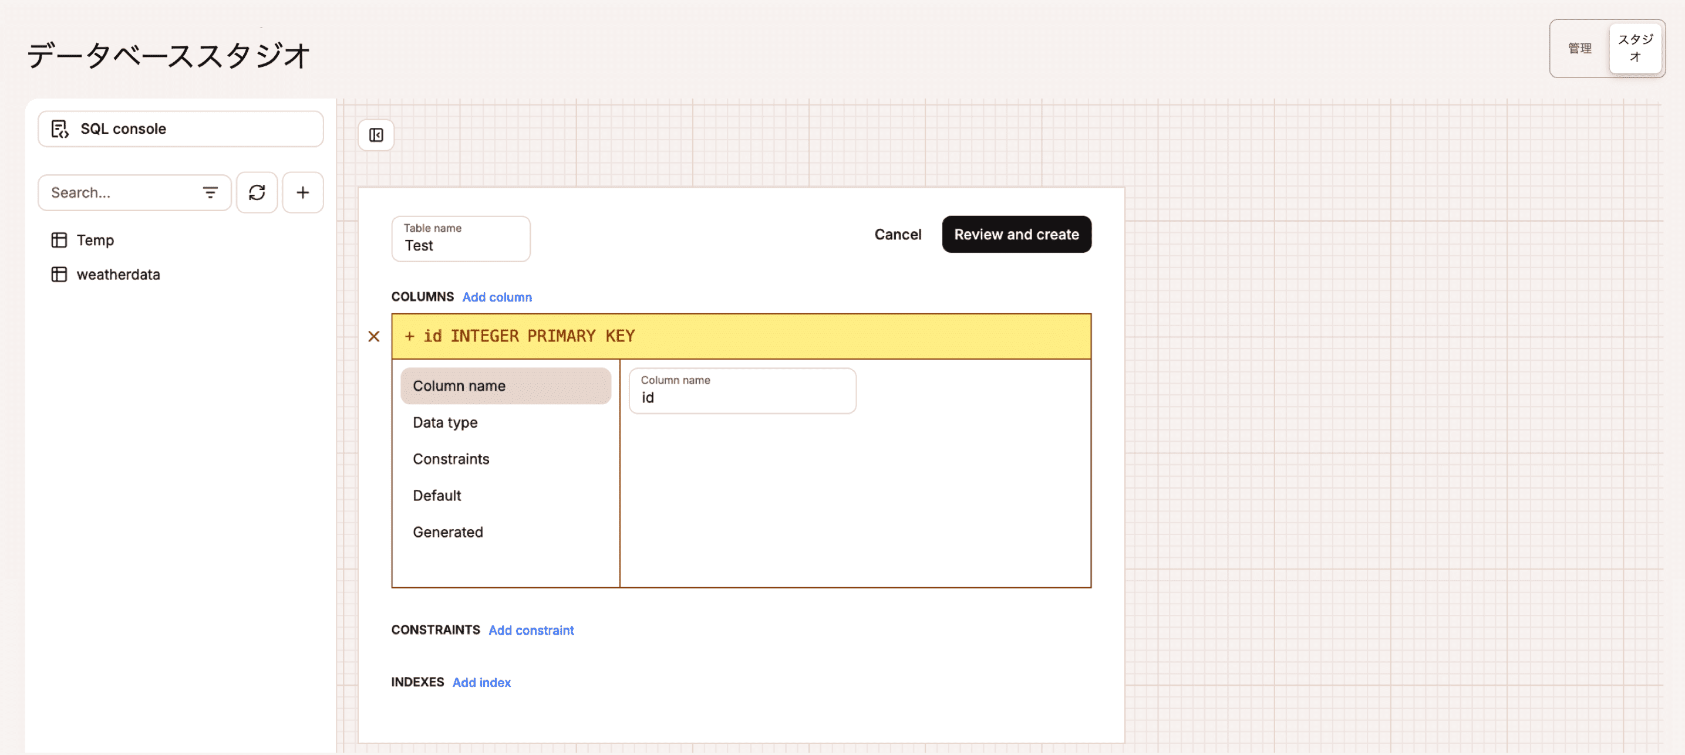Collapse the sidebar with the panel icon
The height and width of the screenshot is (755, 1685).
[376, 135]
